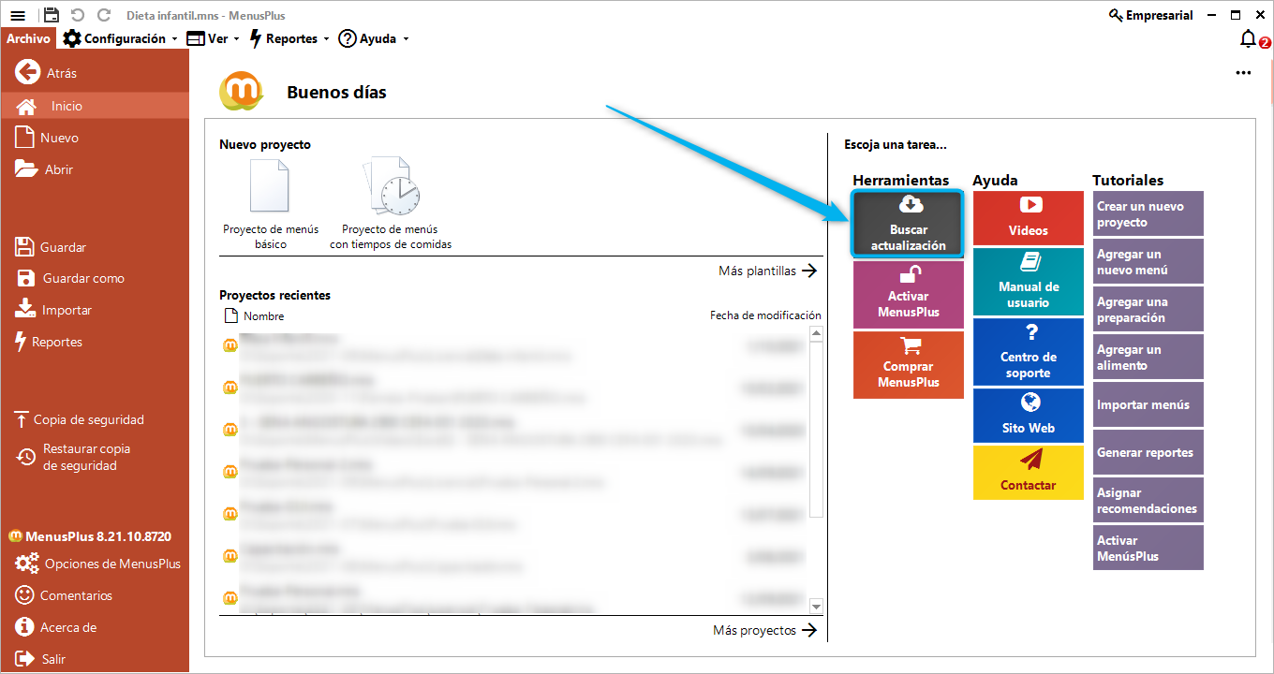Open the Ayuda dropdown menu
This screenshot has height=674, width=1274.
tap(374, 38)
